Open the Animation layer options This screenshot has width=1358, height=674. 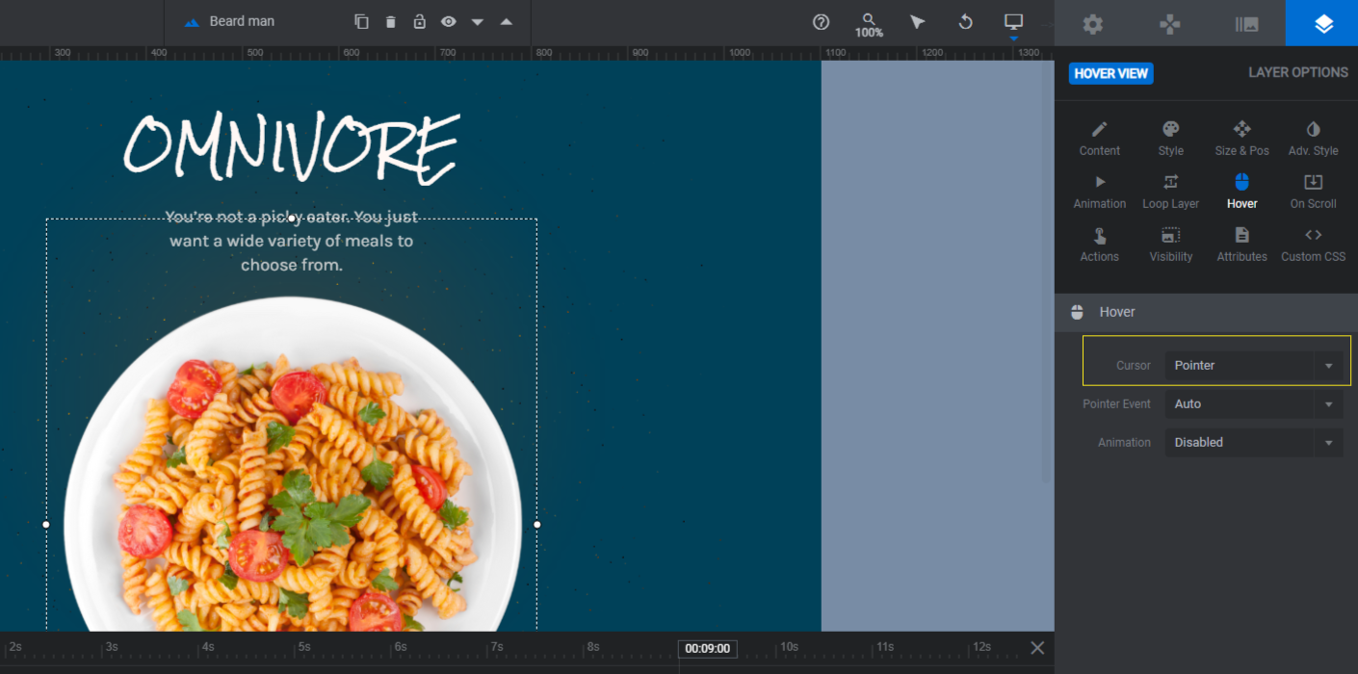[x=1099, y=192]
